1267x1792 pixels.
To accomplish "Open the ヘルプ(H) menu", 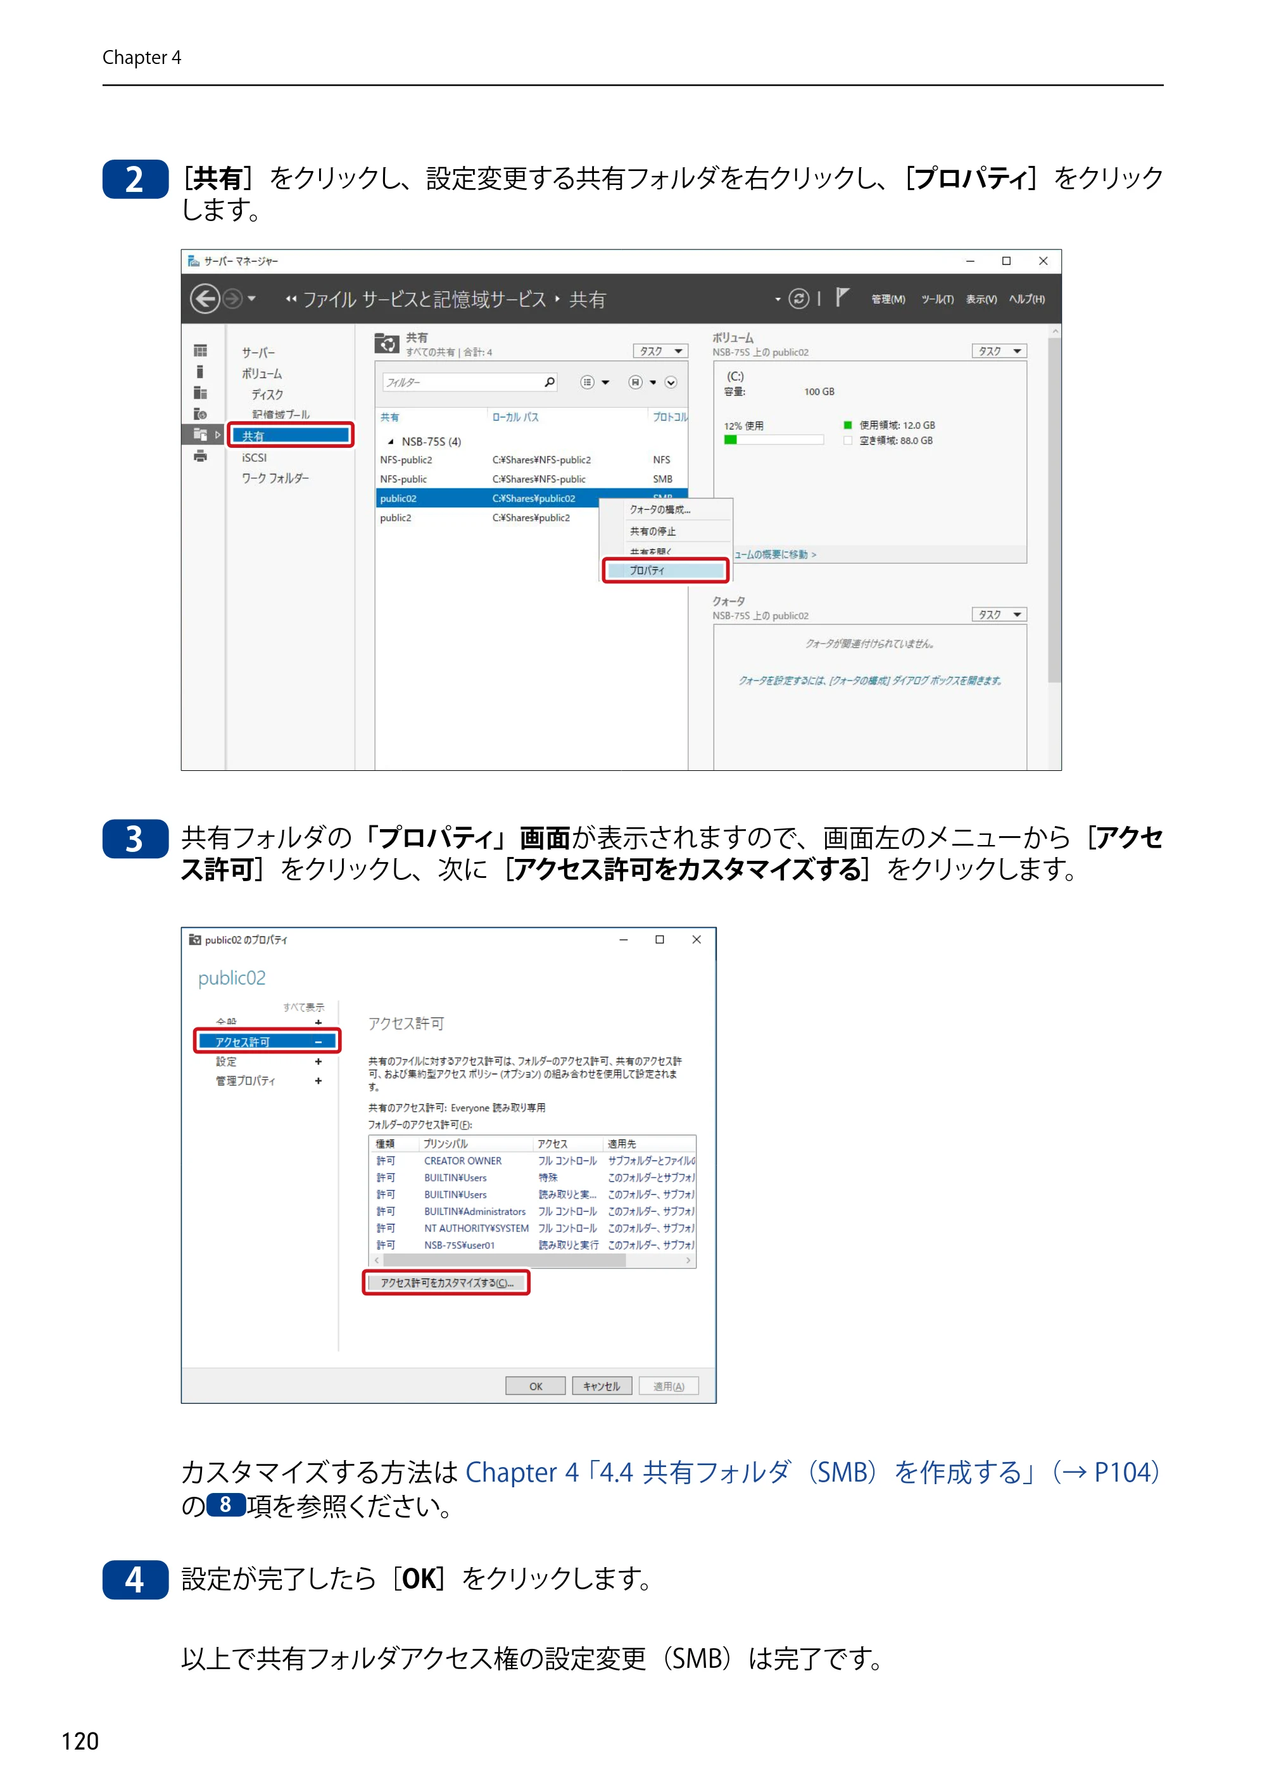I will click(1027, 300).
